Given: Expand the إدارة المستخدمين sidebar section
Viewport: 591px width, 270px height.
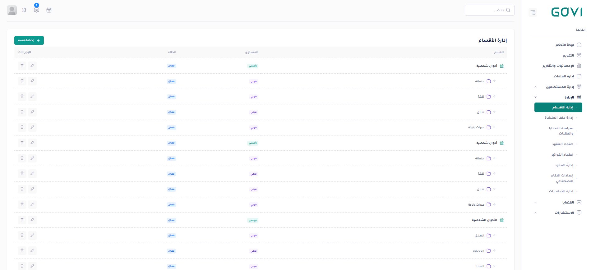Looking at the screenshot, I should (x=560, y=87).
